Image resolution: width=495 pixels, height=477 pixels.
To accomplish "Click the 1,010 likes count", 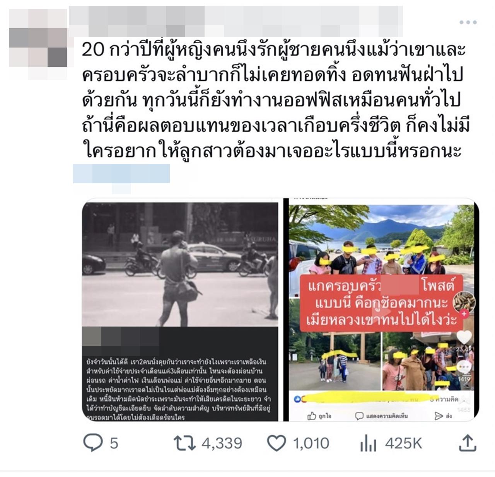I will [x=311, y=443].
